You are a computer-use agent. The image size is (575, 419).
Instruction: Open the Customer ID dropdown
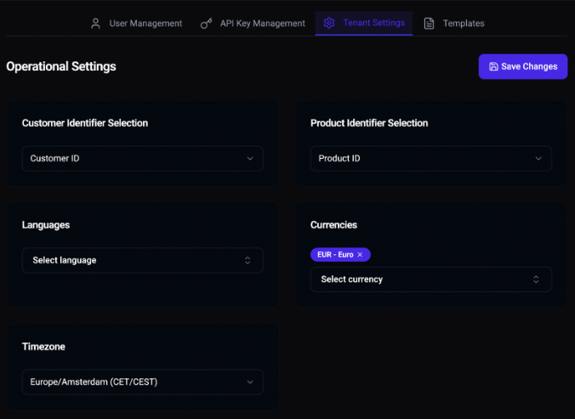[x=142, y=158]
